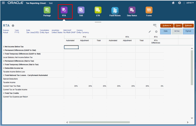Switch to the Ad hoc tab
Image resolution: width=196 pixels, height=126 pixels.
177,31
